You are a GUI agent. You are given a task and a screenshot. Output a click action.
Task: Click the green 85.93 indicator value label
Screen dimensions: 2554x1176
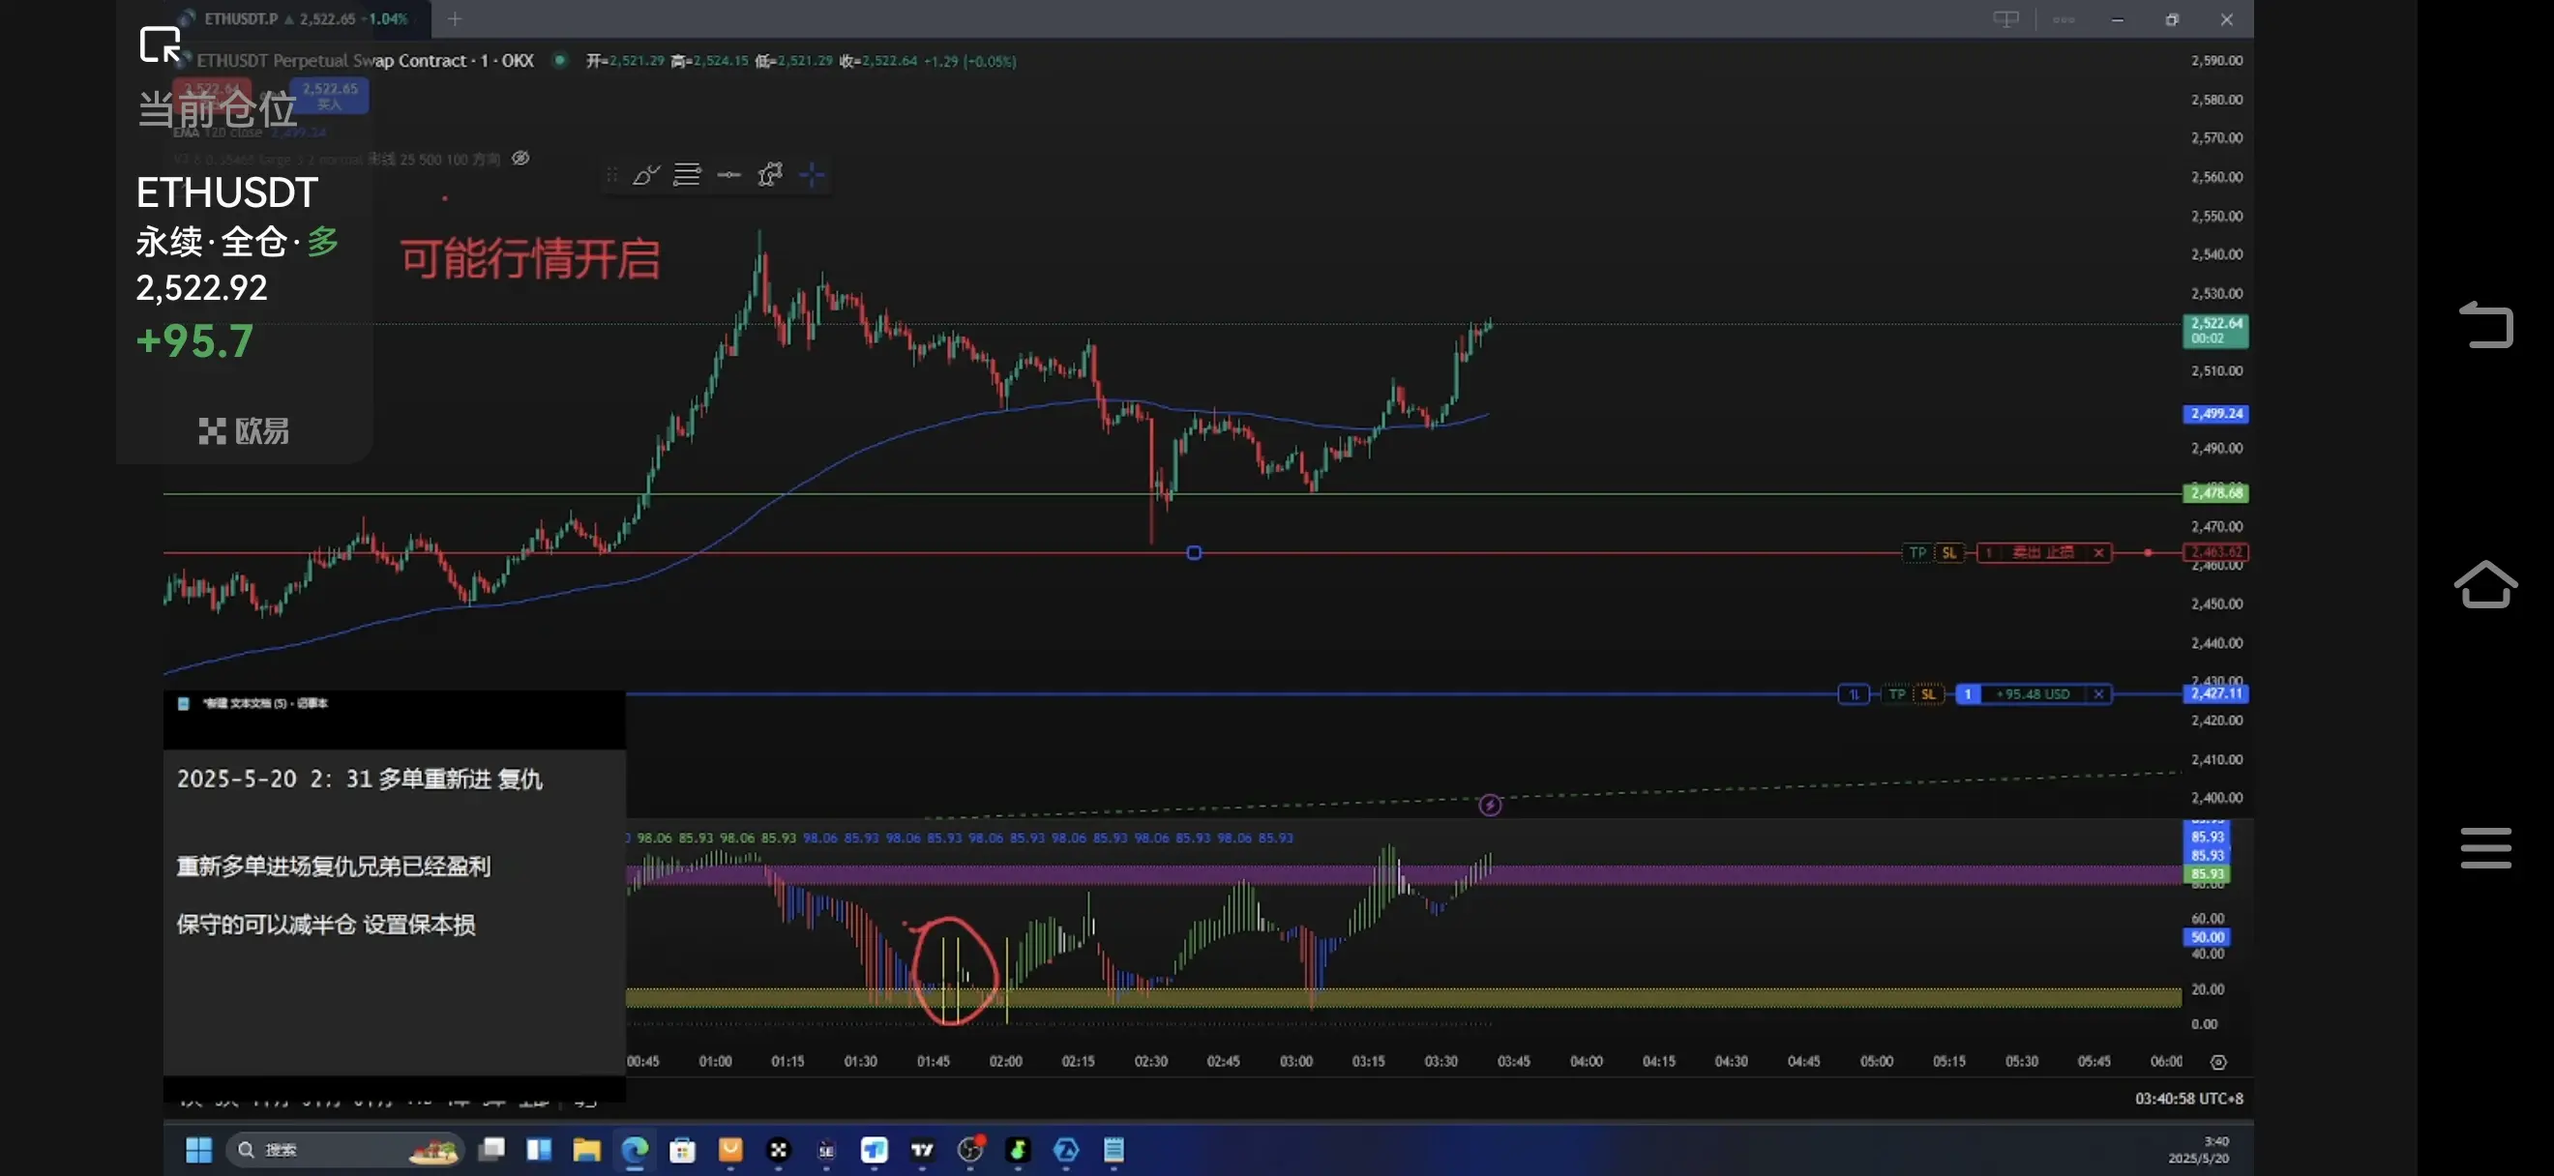point(2207,875)
